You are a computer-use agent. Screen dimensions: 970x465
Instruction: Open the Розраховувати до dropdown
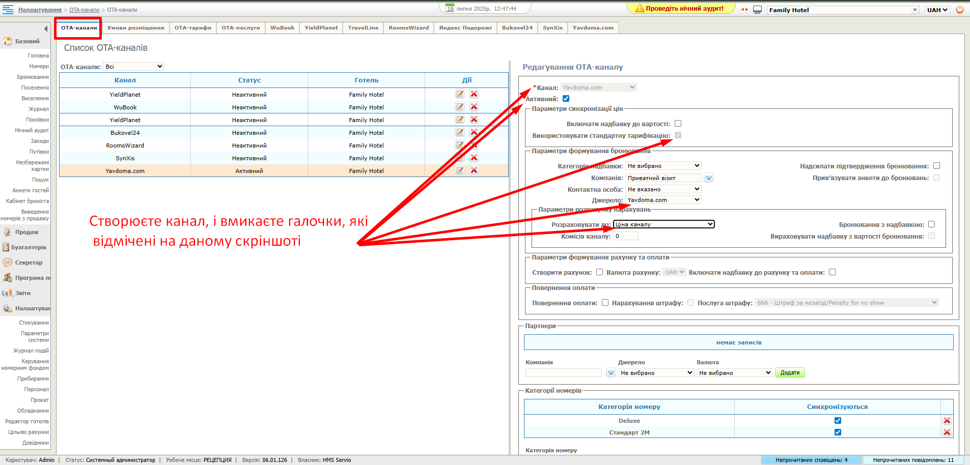pyautogui.click(x=663, y=224)
